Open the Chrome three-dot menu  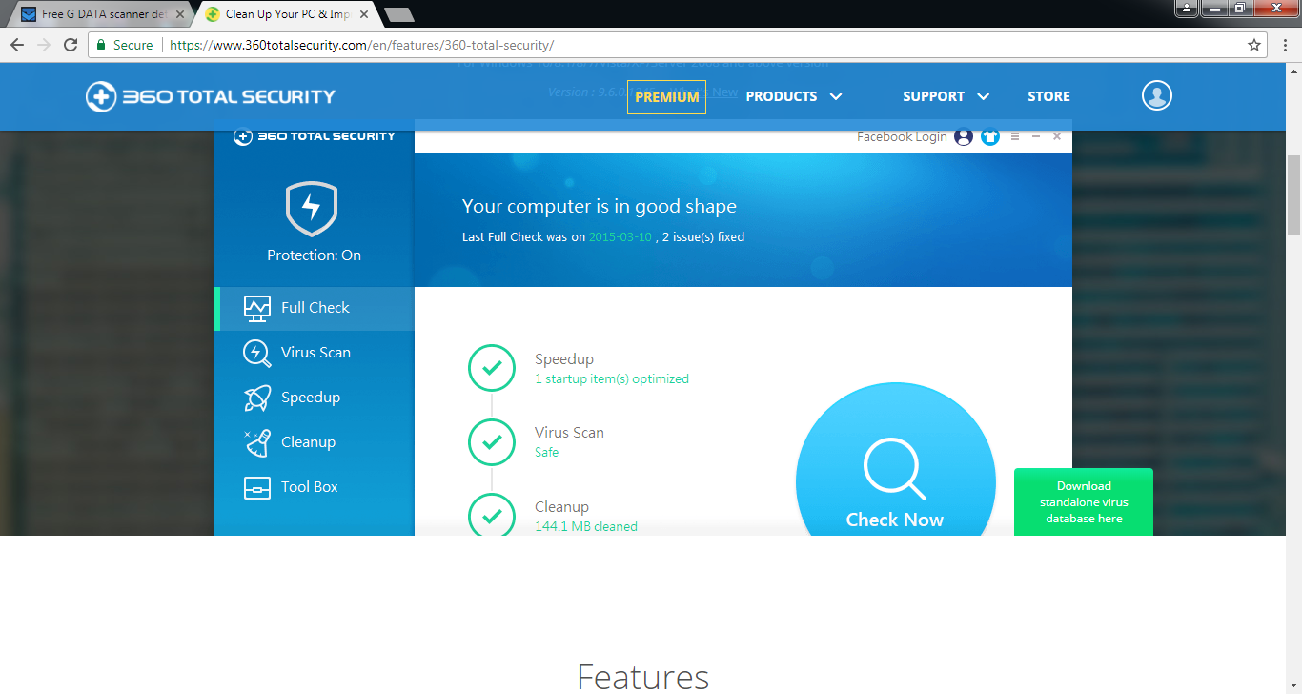pyautogui.click(x=1285, y=45)
